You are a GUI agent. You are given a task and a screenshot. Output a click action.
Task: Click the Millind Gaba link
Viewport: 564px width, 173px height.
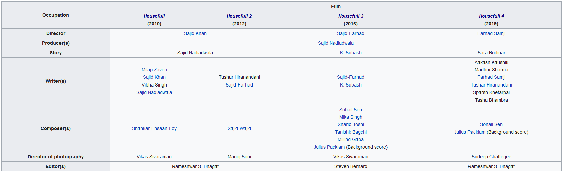(351, 139)
